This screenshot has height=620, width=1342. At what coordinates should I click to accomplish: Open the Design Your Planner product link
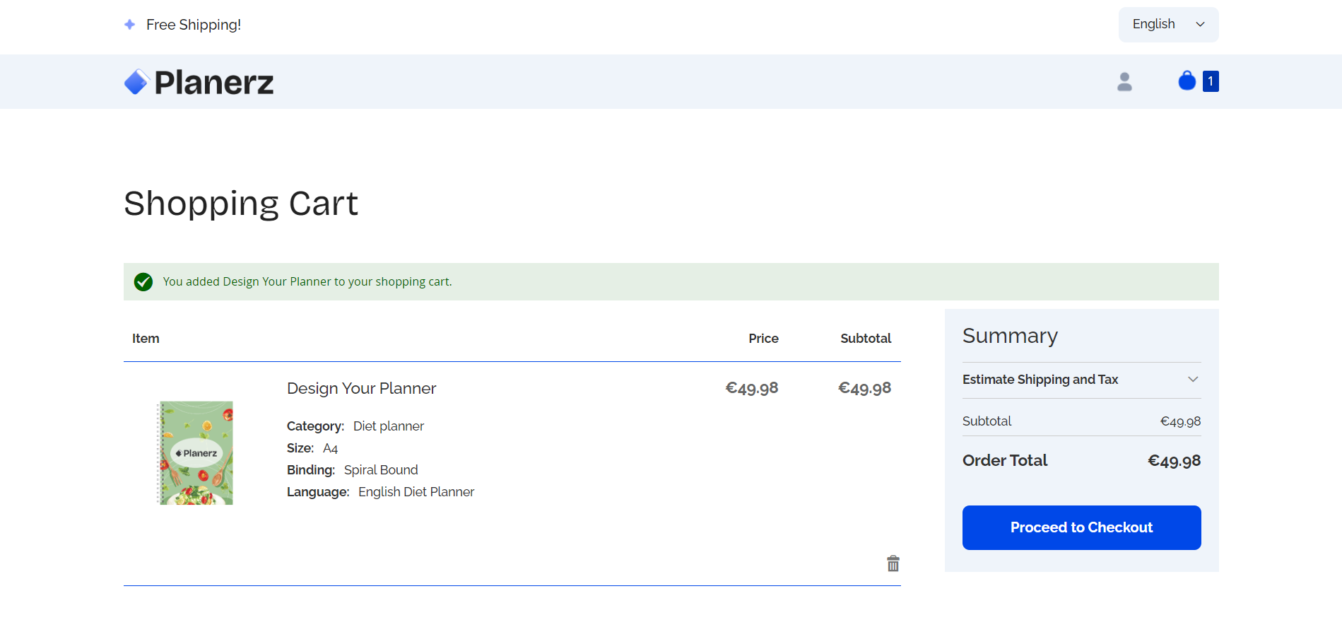pos(361,388)
